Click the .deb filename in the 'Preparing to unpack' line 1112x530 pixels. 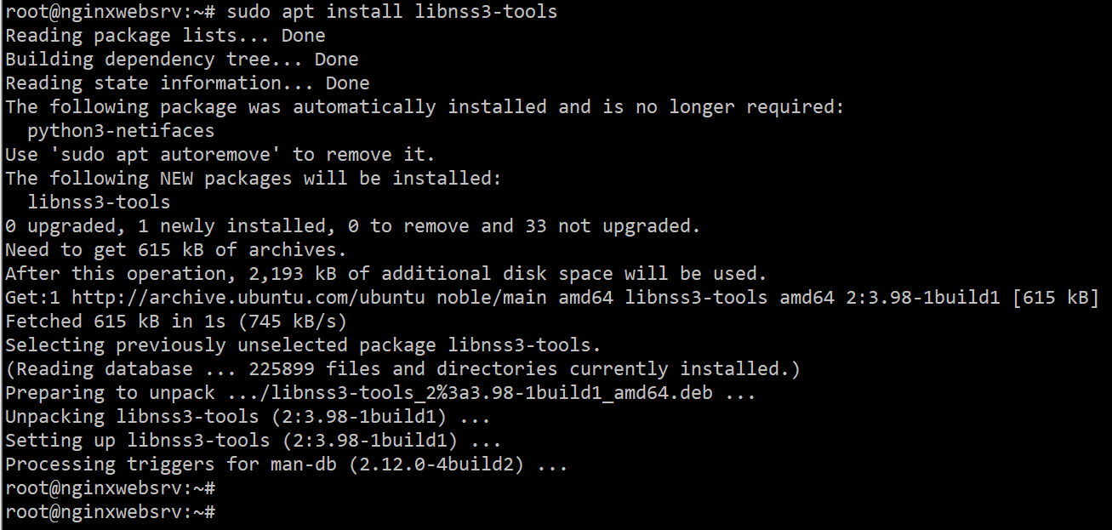(x=470, y=393)
